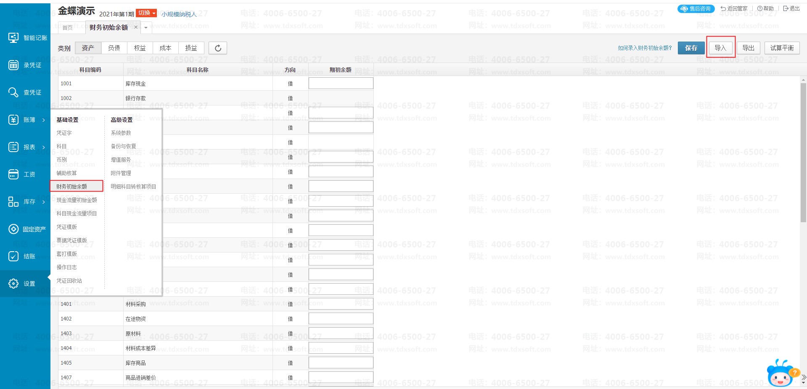The image size is (807, 389).
Task: Click the 查凭证 magnifier icon
Action: coord(13,92)
